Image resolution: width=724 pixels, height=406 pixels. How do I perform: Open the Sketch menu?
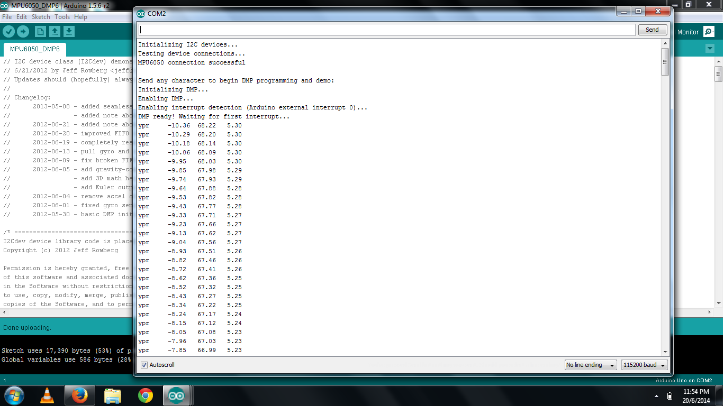pyautogui.click(x=41, y=17)
